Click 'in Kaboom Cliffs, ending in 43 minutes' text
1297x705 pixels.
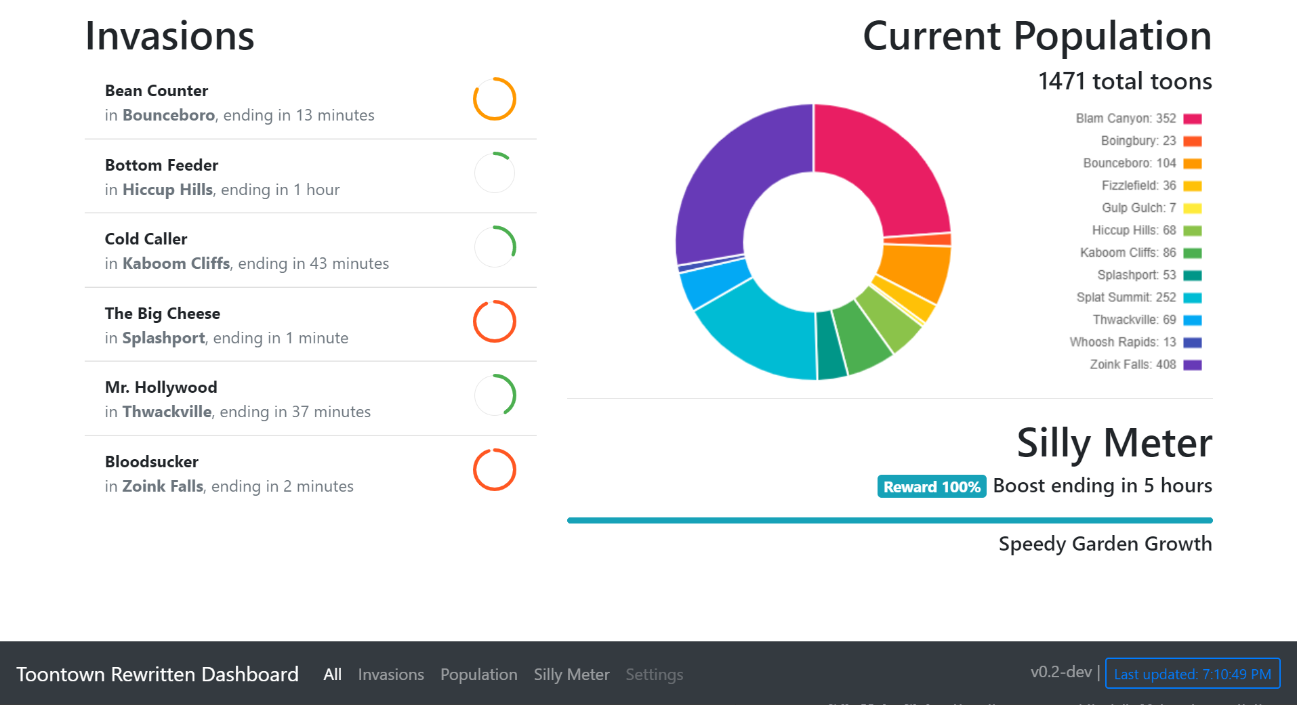tap(247, 263)
